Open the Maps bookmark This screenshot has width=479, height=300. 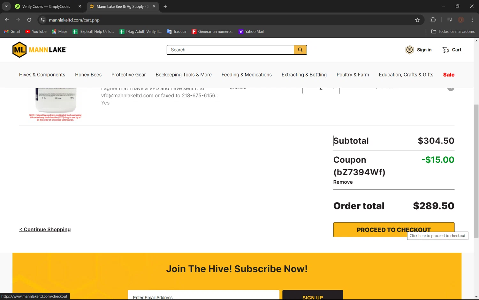(59, 31)
